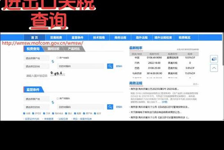The height and width of the screenshot is (150, 224).
Task: Open 技术指南 navigation item
Action: click(x=99, y=37)
